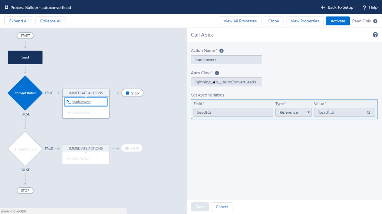Click Add Action under leadconvert

point(79,113)
